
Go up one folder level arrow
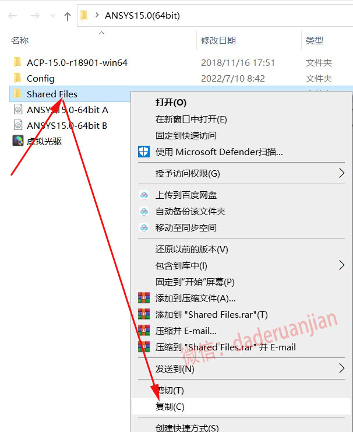tap(68, 16)
